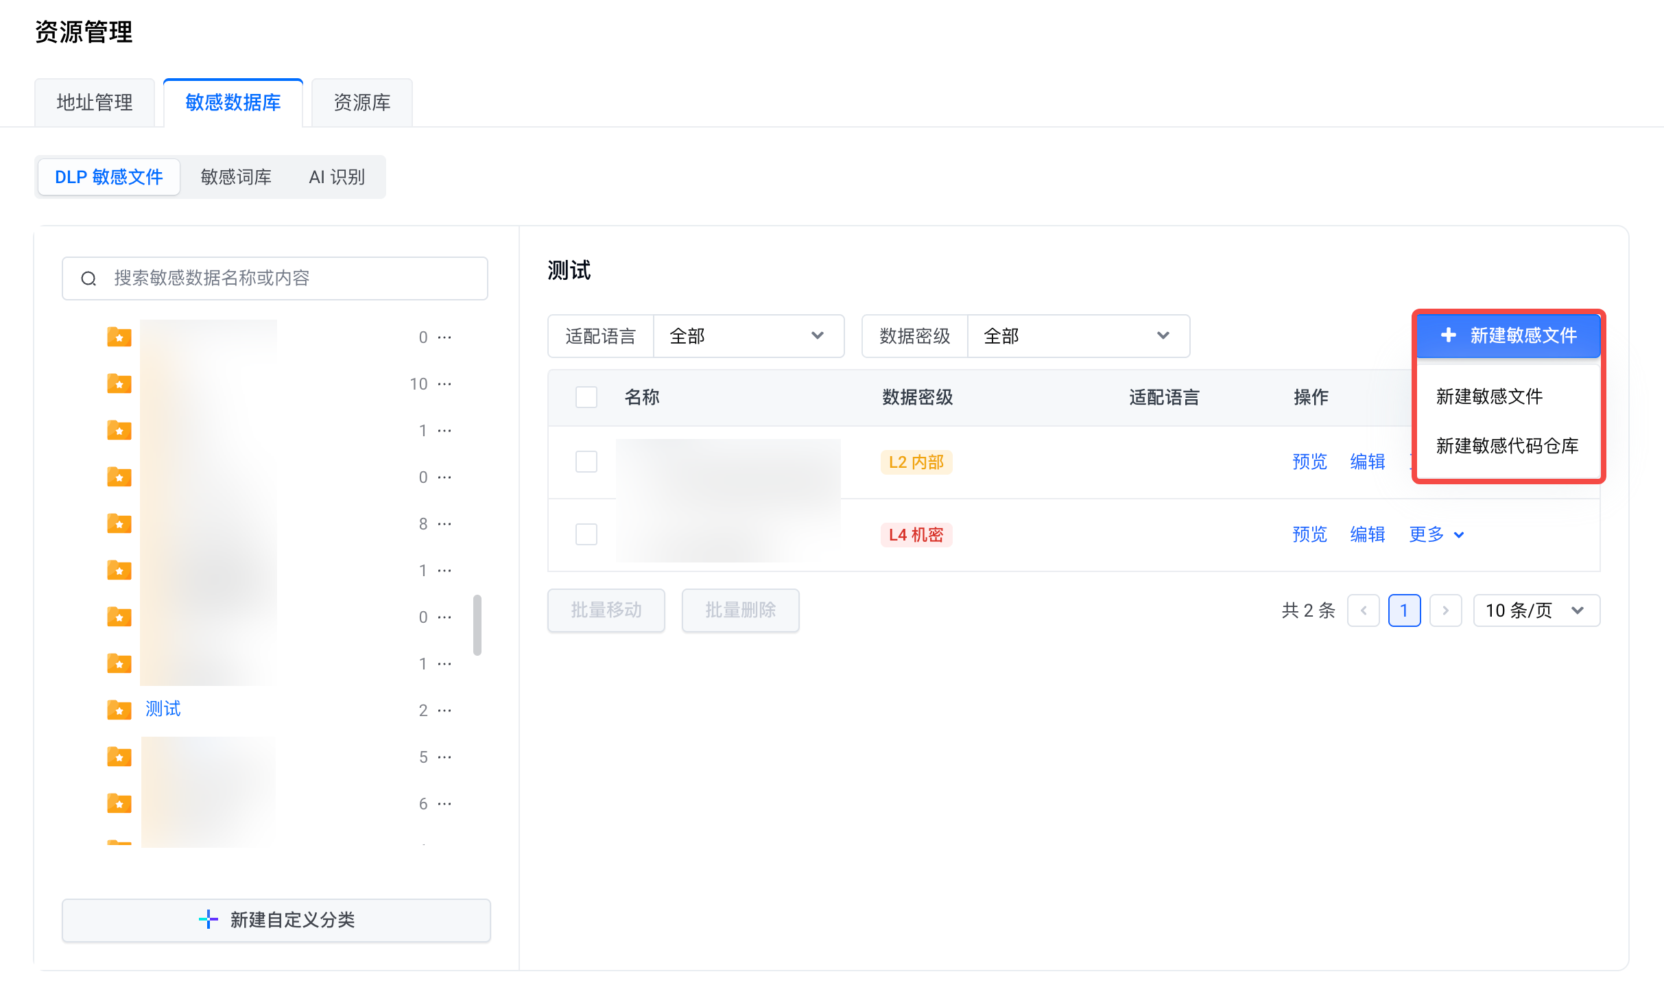
Task: Click 预览 in the L2 内部 row
Action: 1310,462
